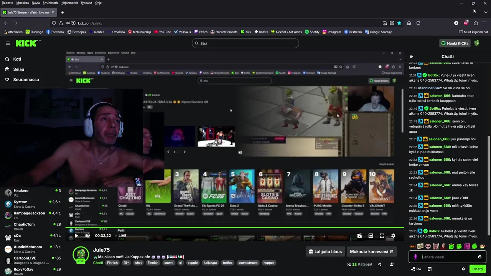Open the Näytä menu

coord(36,3)
